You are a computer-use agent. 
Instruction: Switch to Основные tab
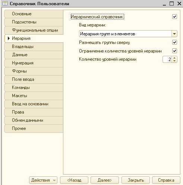(34, 14)
